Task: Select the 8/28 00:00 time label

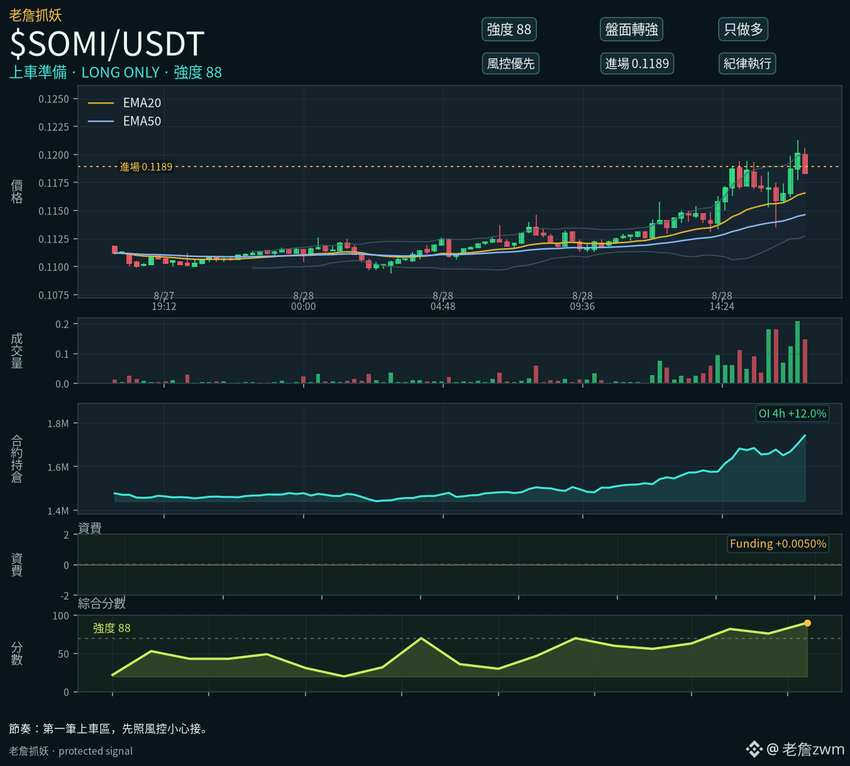Action: click(304, 301)
